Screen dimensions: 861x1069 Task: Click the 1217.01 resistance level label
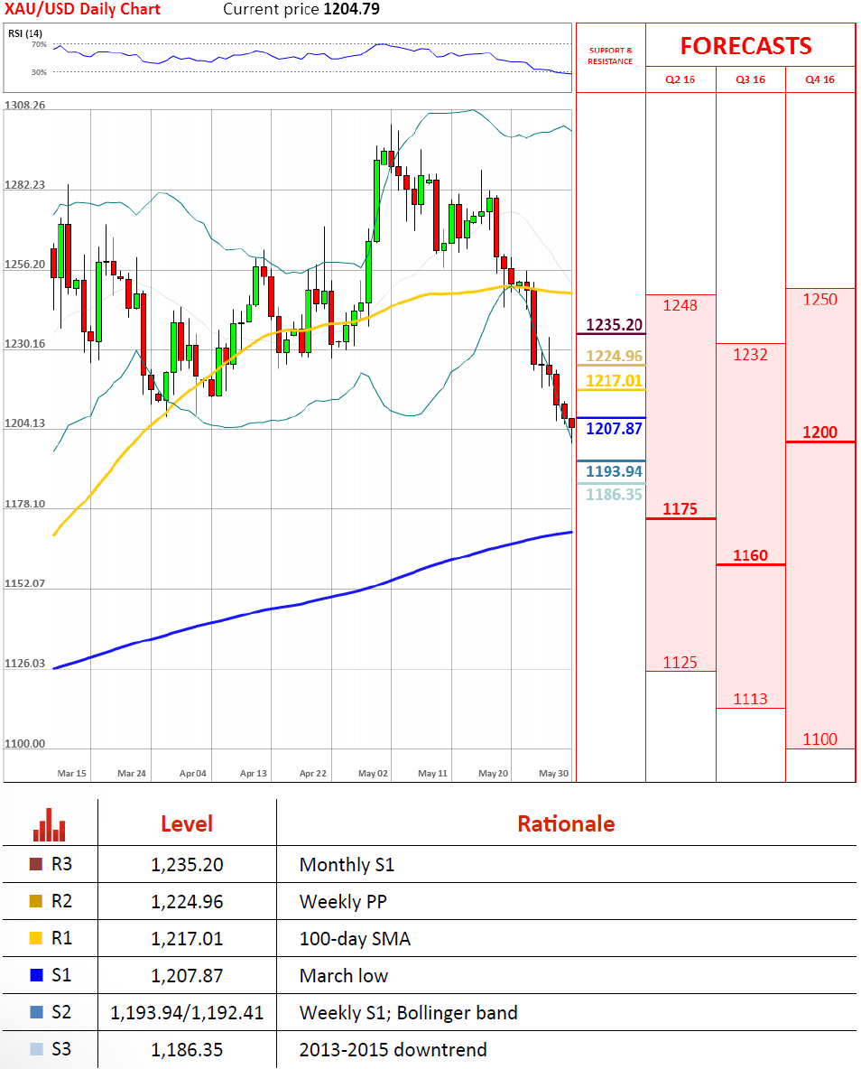pyautogui.click(x=614, y=381)
